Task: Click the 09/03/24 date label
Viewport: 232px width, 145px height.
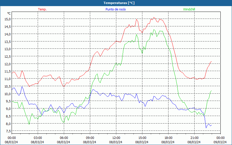Action: (x=220, y=142)
